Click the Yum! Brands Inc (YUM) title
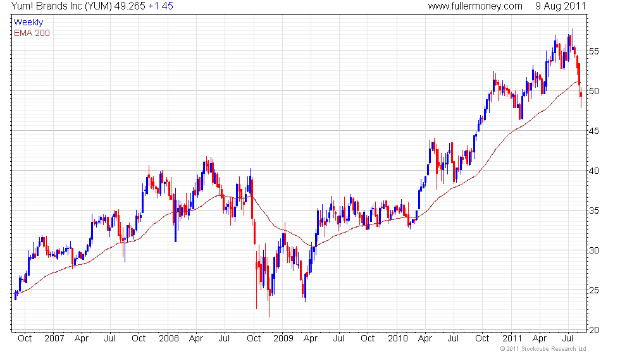 pos(62,6)
